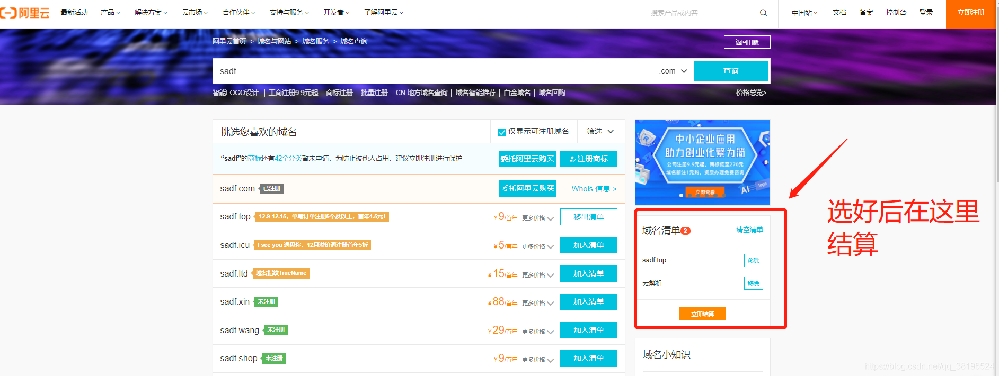The height and width of the screenshot is (376, 999).
Task: Open 价格总览 link
Action: (751, 93)
